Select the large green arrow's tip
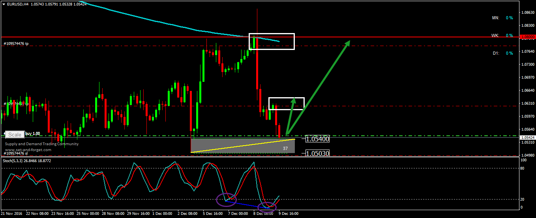Viewport: 536px width, 218px height. [x=349, y=42]
